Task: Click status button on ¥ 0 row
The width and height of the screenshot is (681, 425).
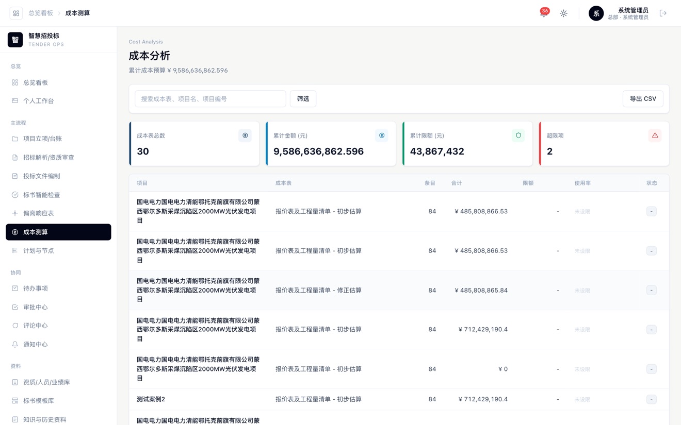Action: click(652, 369)
